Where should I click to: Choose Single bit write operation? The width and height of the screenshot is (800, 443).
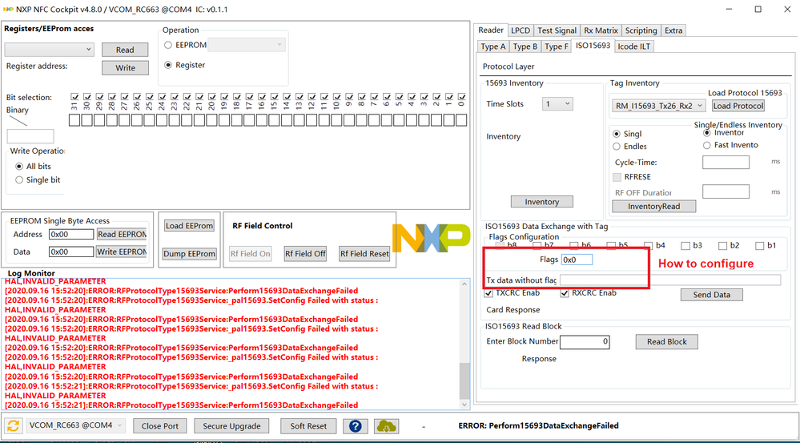(x=19, y=179)
